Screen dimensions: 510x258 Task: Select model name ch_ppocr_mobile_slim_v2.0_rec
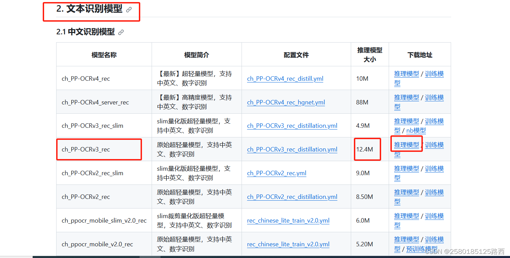pos(104,221)
